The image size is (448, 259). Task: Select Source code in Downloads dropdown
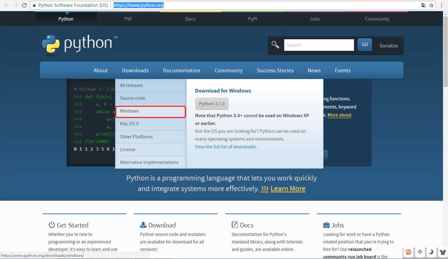pos(151,98)
